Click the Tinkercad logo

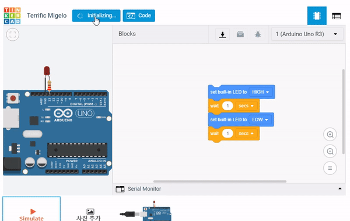tap(12, 16)
